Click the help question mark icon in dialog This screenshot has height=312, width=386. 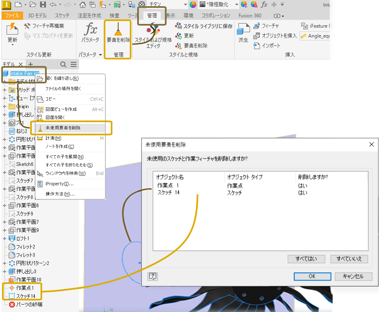point(152,277)
